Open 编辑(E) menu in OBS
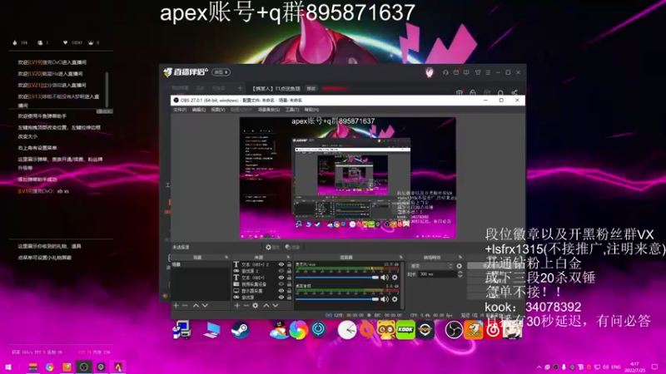Image resolution: width=666 pixels, height=374 pixels. 198,110
